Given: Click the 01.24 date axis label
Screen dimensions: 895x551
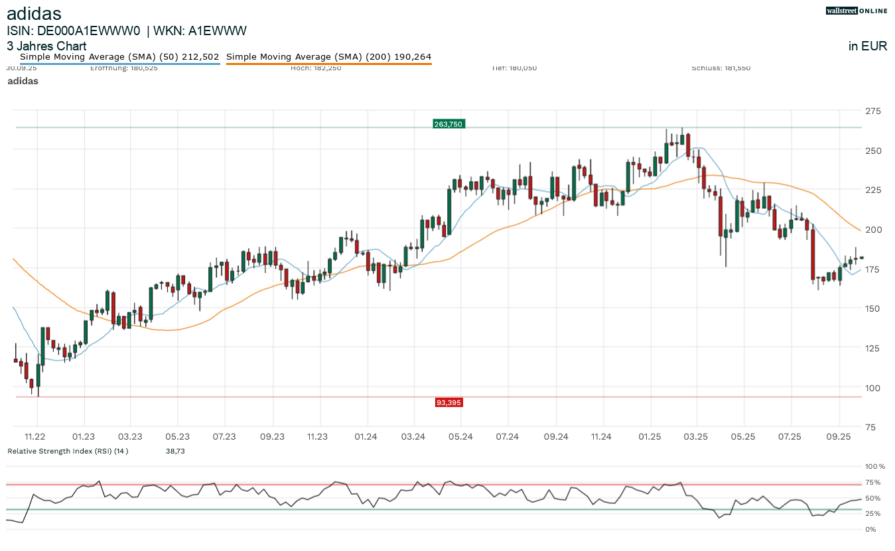Looking at the screenshot, I should click(366, 436).
